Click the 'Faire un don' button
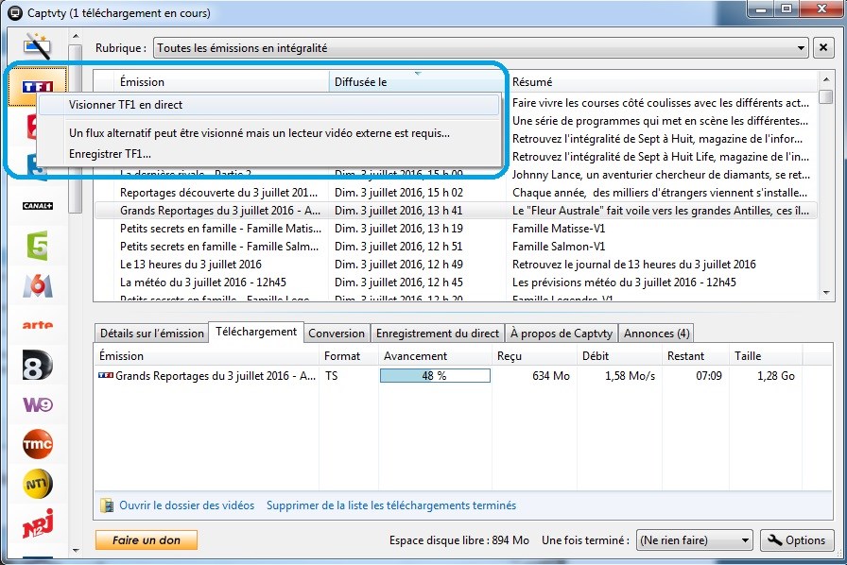The width and height of the screenshot is (847, 565). pyautogui.click(x=147, y=540)
